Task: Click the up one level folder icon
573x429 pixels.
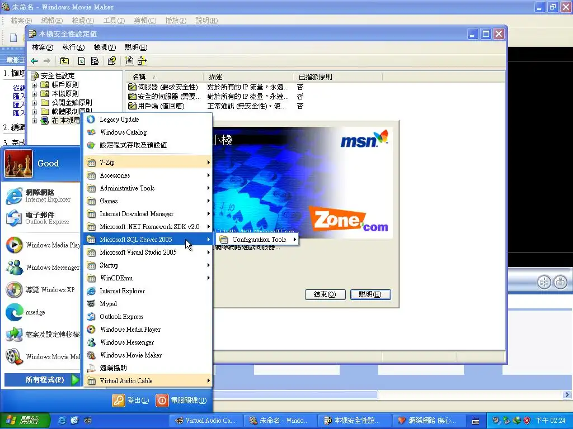Action: click(64, 61)
